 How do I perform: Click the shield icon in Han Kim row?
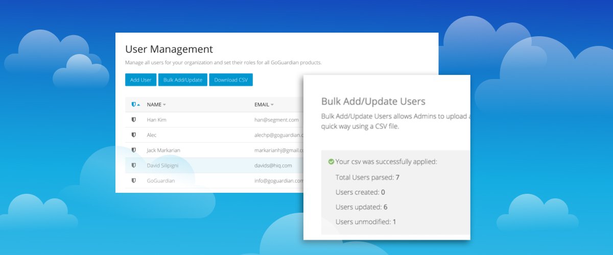click(133, 119)
